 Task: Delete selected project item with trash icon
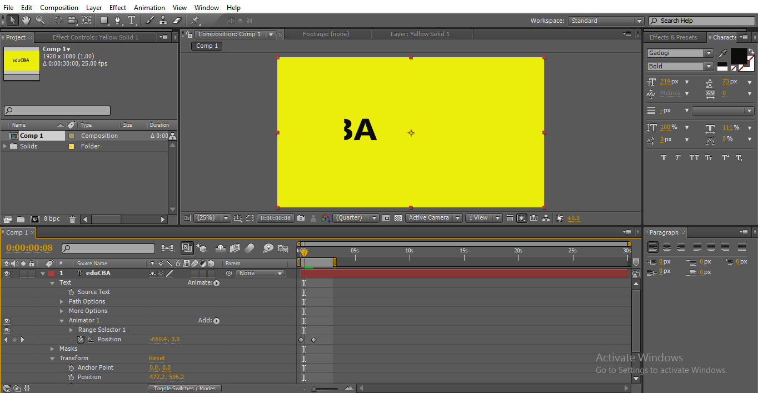72,219
